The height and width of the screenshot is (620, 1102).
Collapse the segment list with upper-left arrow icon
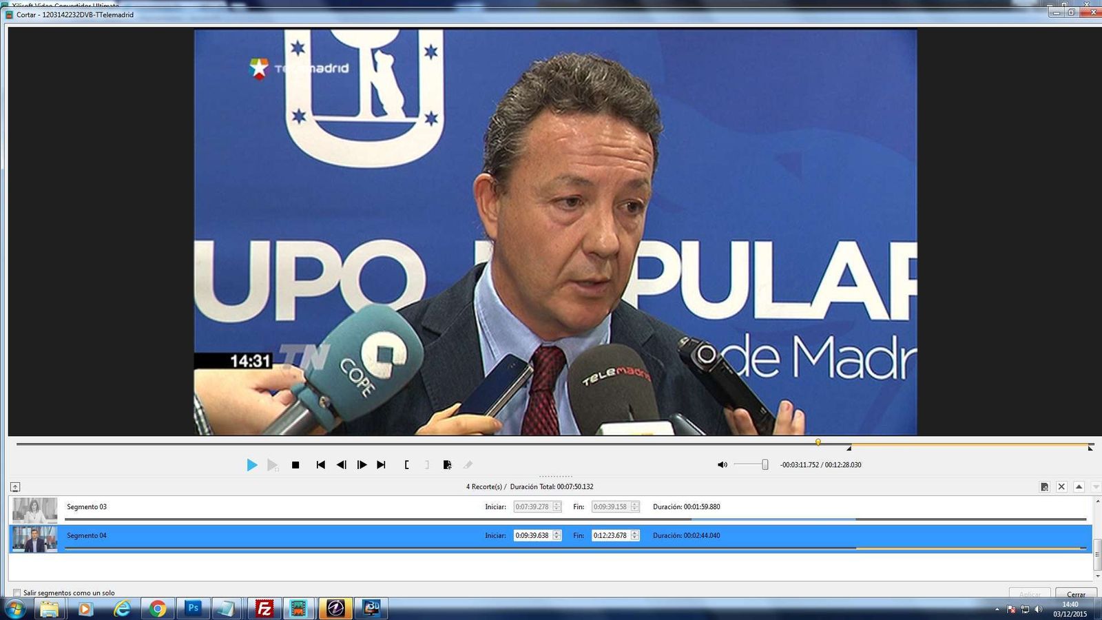(x=15, y=487)
